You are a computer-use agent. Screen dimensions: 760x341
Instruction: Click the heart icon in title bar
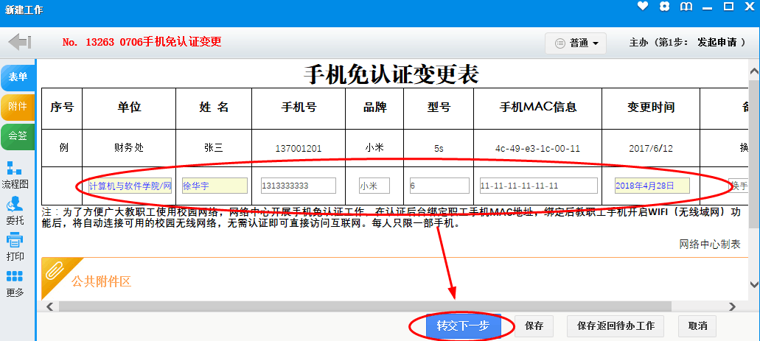pos(643,7)
